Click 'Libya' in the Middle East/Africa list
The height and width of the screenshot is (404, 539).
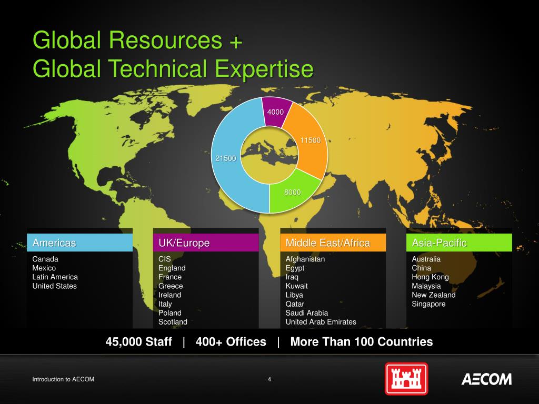pyautogui.click(x=294, y=295)
